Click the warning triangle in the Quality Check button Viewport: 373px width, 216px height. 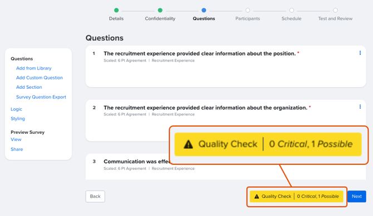point(257,197)
